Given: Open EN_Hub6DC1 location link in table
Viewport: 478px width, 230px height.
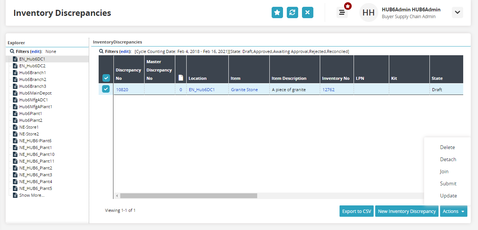Looking at the screenshot, I should 202,90.
